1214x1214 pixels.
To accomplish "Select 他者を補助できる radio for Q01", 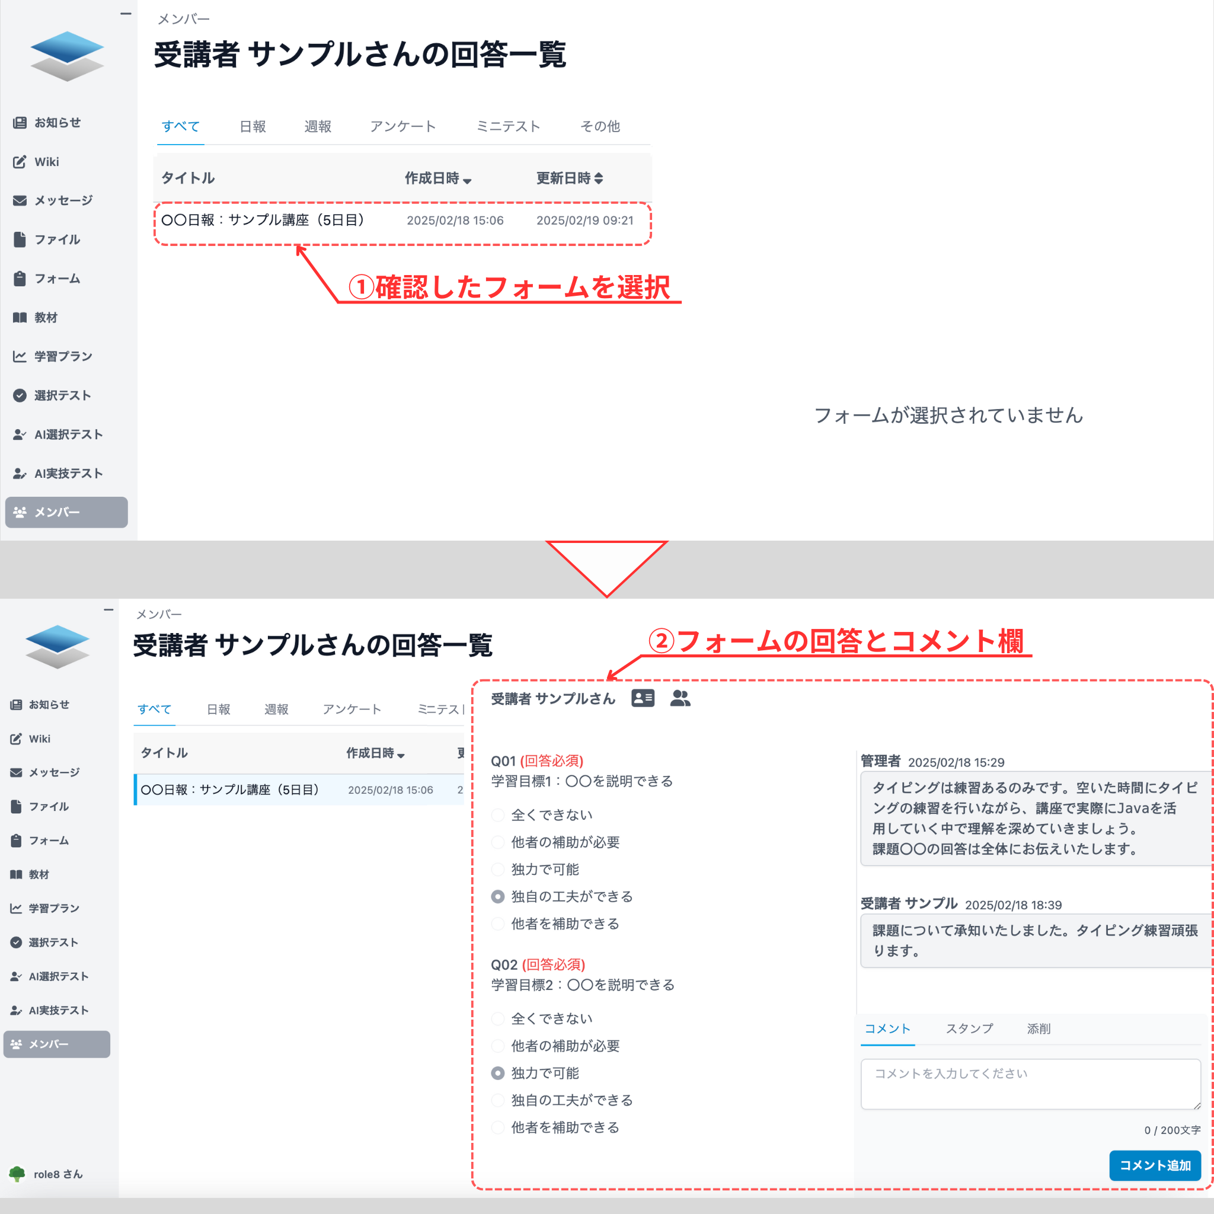I will [x=498, y=924].
